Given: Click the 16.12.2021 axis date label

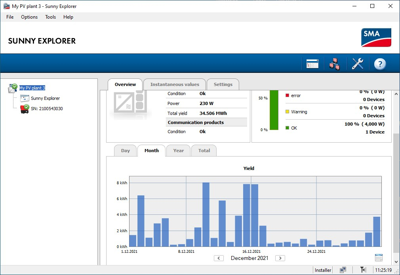Looking at the screenshot, I should (x=251, y=252).
